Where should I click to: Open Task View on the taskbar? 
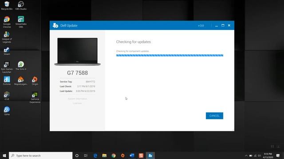click(x=86, y=155)
